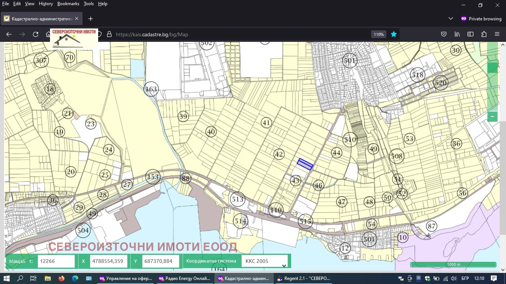Reload the cadastre map page
Viewport: 506px width, 284px height.
point(36,34)
